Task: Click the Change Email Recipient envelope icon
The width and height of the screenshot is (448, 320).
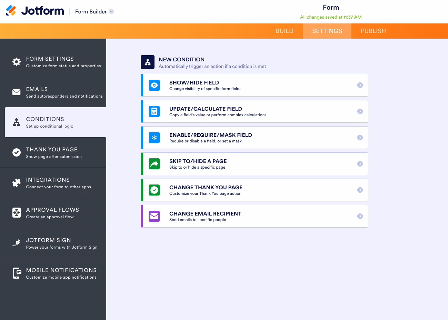Action: (154, 216)
